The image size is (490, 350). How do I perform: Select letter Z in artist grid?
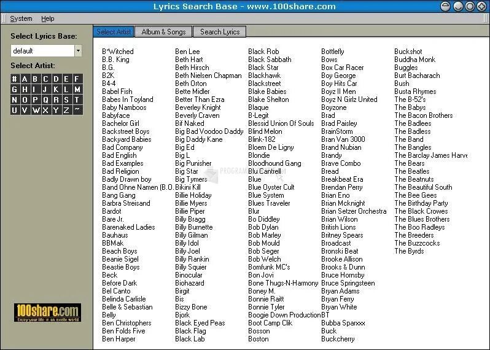(66, 110)
